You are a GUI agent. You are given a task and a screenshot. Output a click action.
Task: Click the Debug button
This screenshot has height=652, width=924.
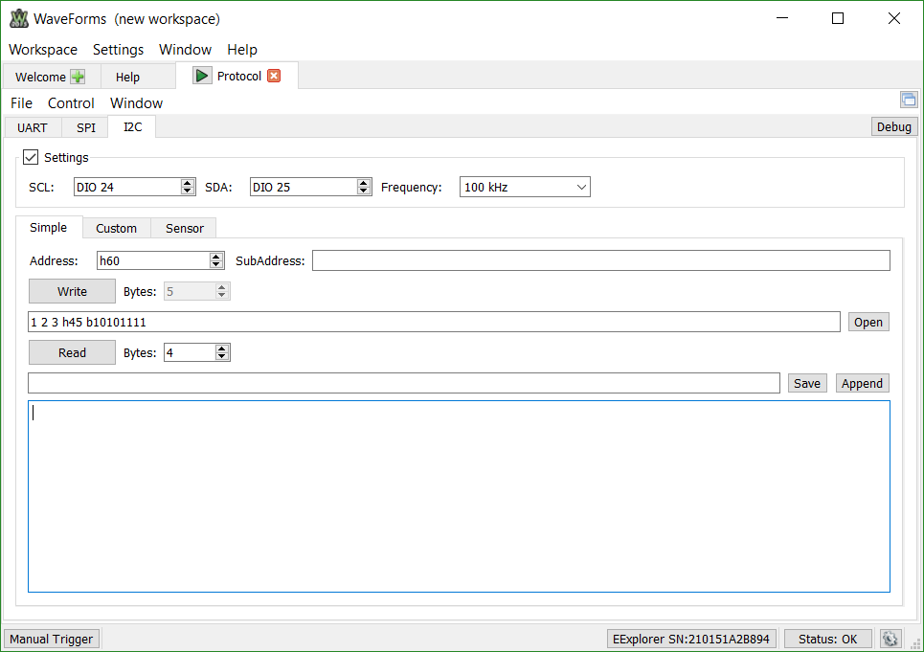tap(894, 126)
